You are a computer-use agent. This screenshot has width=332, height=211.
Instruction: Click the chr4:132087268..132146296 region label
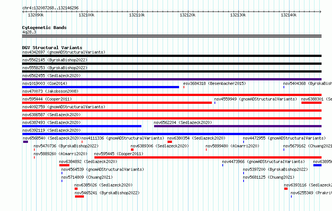50,8
